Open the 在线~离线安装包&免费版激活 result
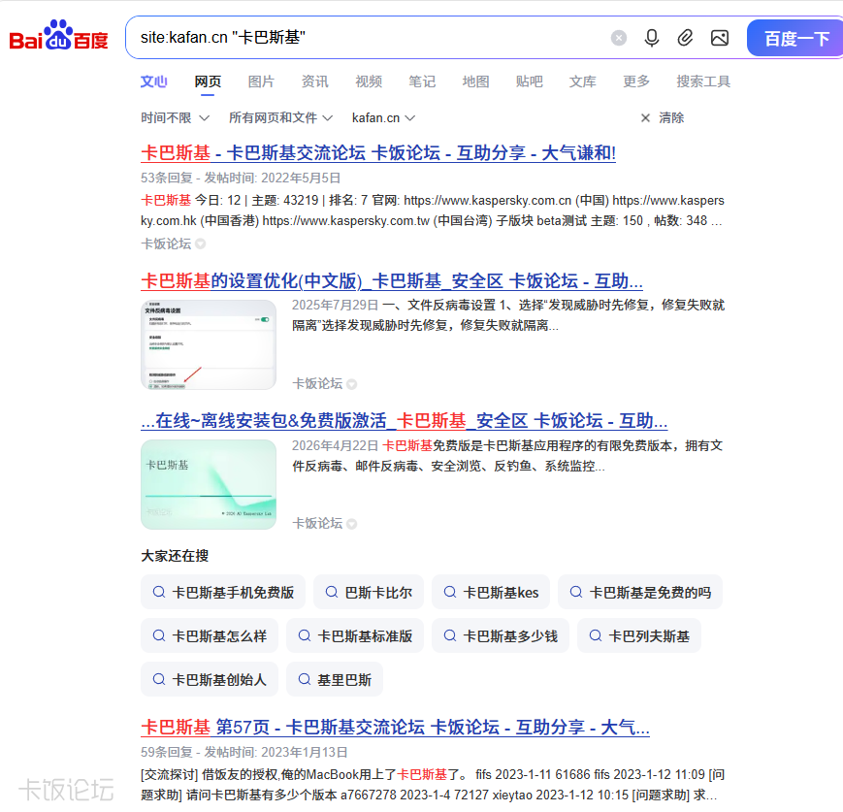 (404, 420)
